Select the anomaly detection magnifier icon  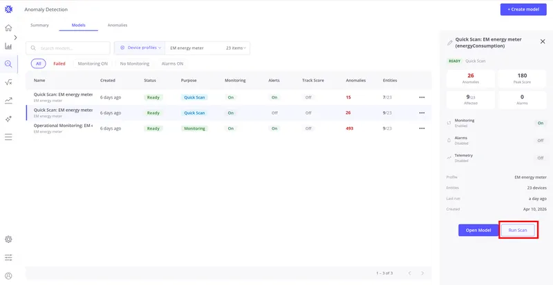pos(8,64)
